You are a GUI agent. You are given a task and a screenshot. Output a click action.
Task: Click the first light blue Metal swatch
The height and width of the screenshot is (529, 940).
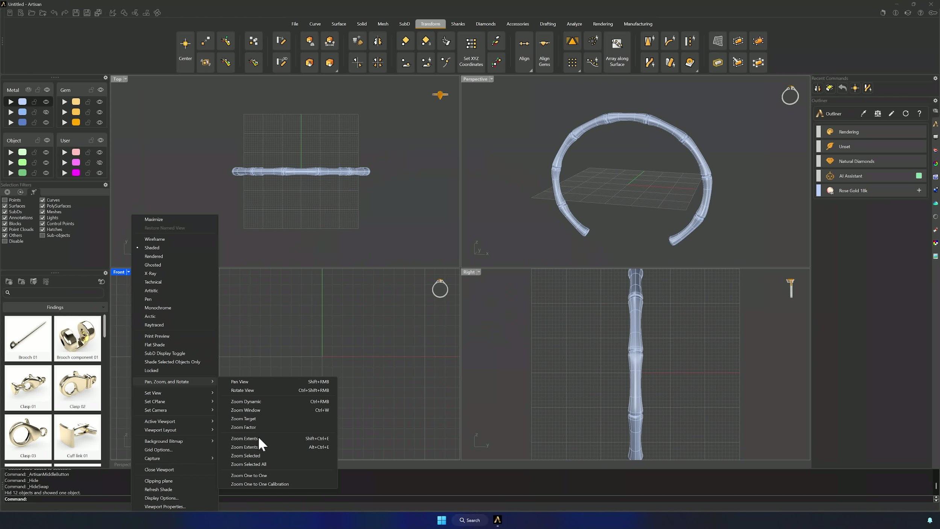click(x=23, y=102)
